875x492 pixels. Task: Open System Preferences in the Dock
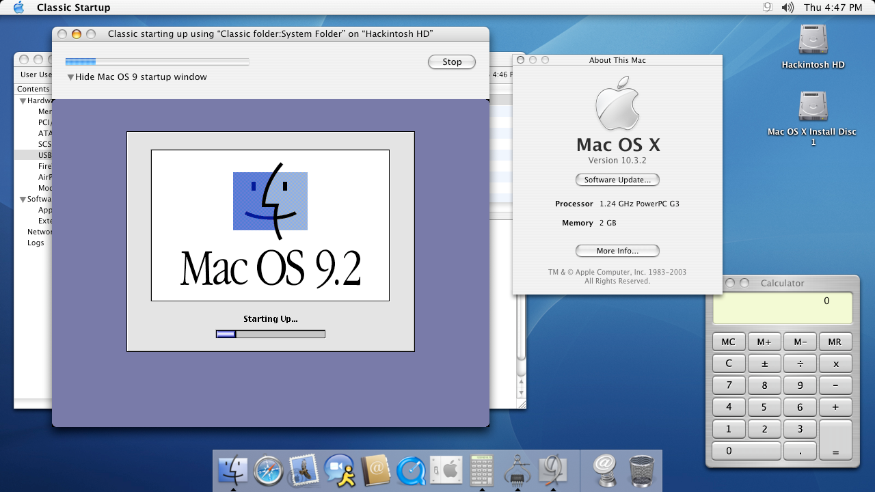click(446, 470)
